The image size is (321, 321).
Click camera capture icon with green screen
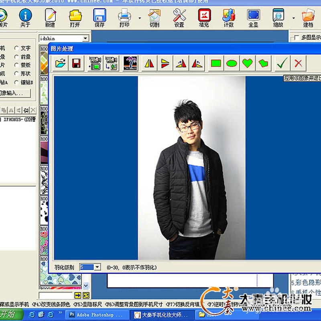(95, 63)
